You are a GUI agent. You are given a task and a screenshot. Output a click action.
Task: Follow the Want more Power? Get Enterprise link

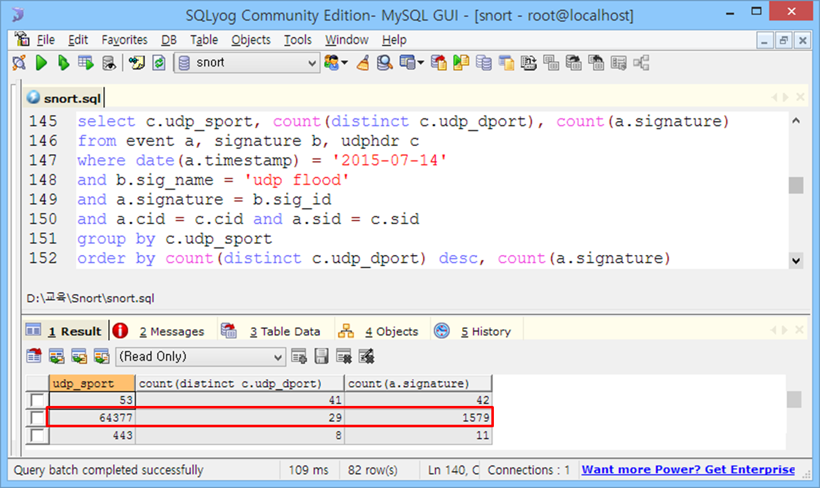689,470
